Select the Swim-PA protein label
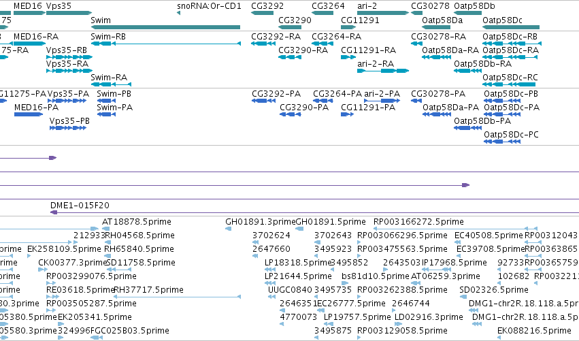This screenshot has width=579, height=341. click(x=114, y=108)
